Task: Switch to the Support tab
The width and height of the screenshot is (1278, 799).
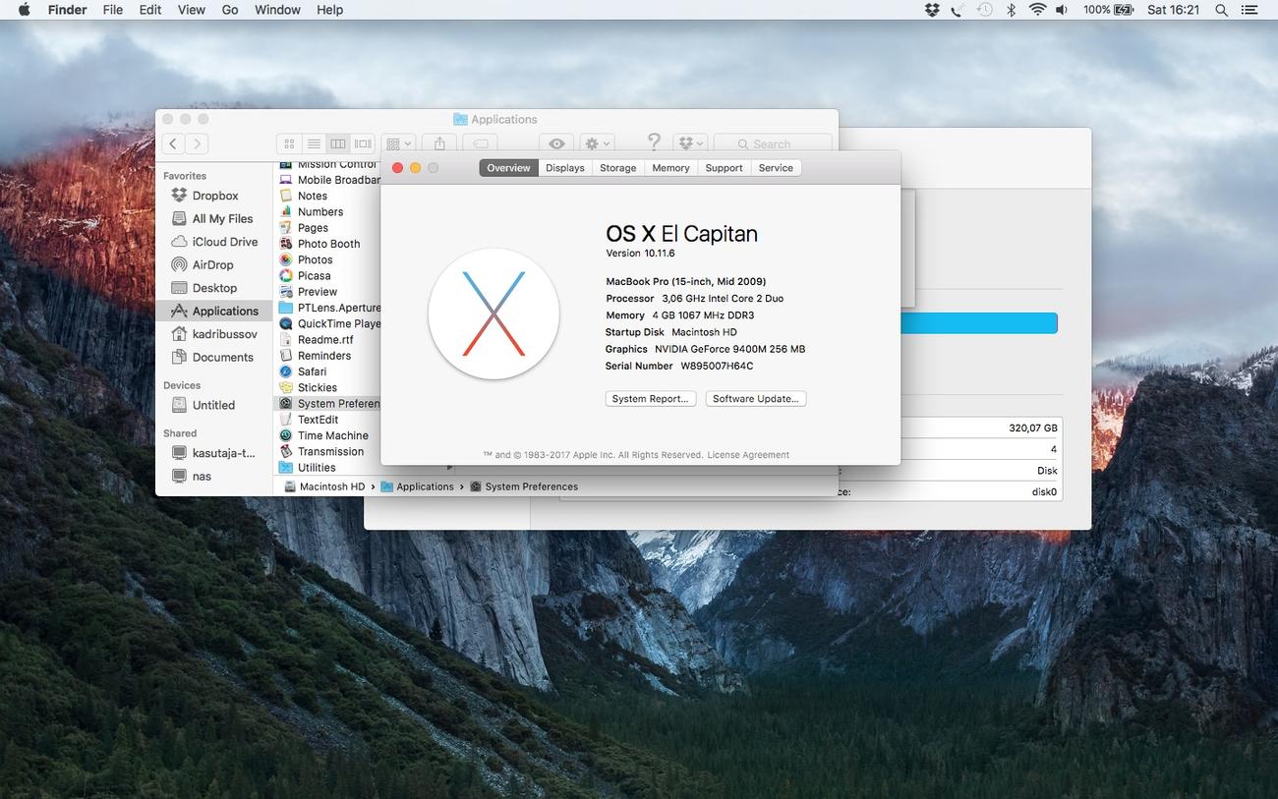Action: (x=725, y=168)
